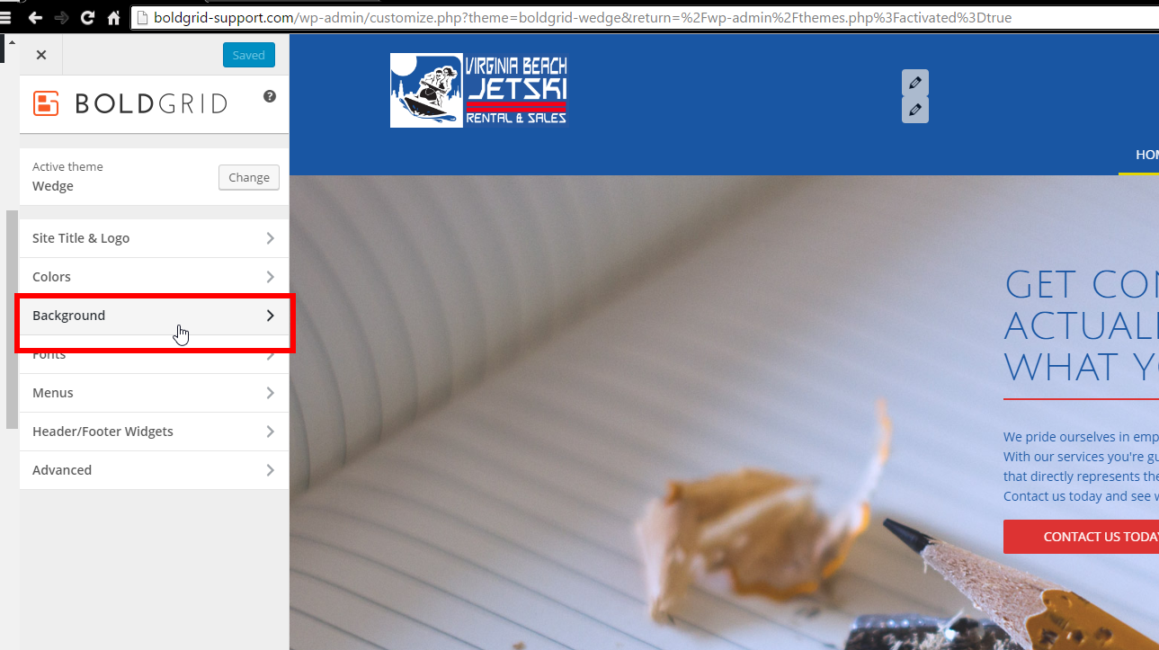Viewport: 1159px width, 650px height.
Task: Open the hamburger menu icon
Action: [x=5, y=16]
